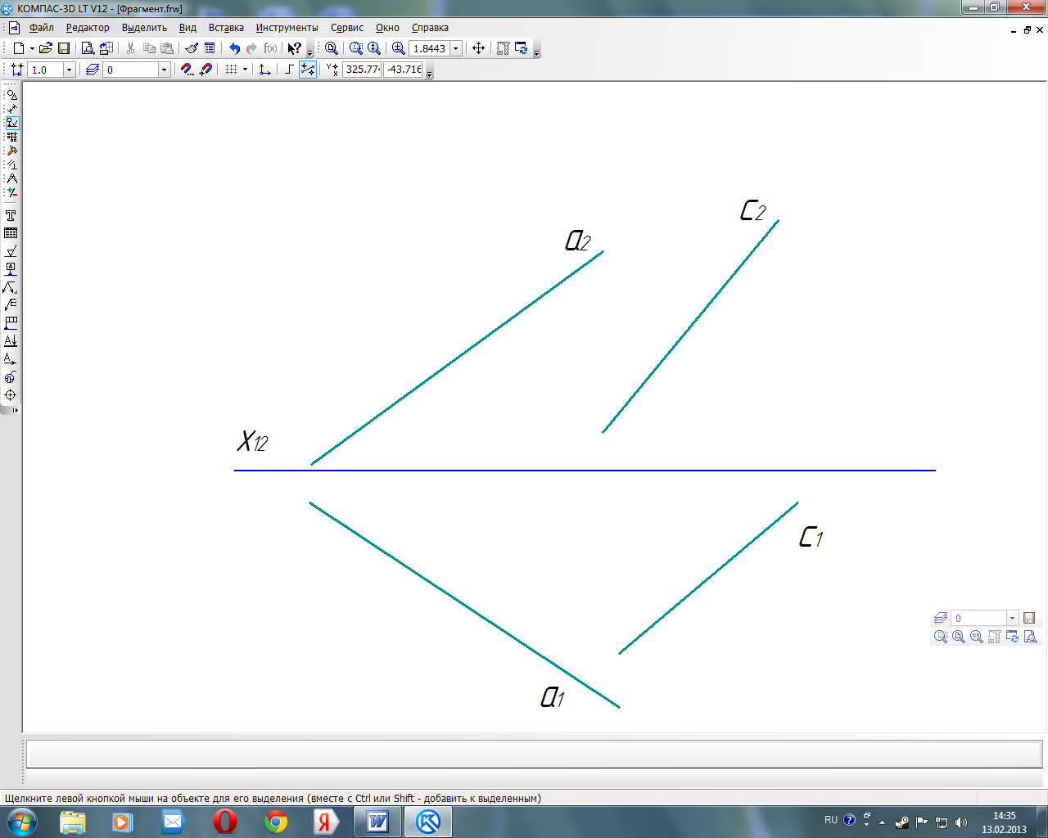Open Google Chrome from the taskbar
Viewport: 1048px width, 838px height.
click(276, 822)
